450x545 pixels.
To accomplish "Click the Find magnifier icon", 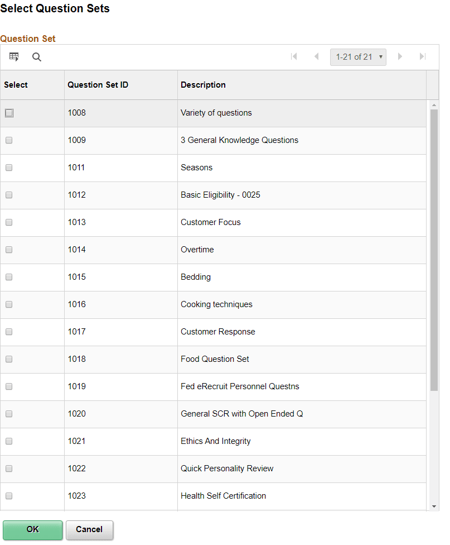I will tap(36, 56).
